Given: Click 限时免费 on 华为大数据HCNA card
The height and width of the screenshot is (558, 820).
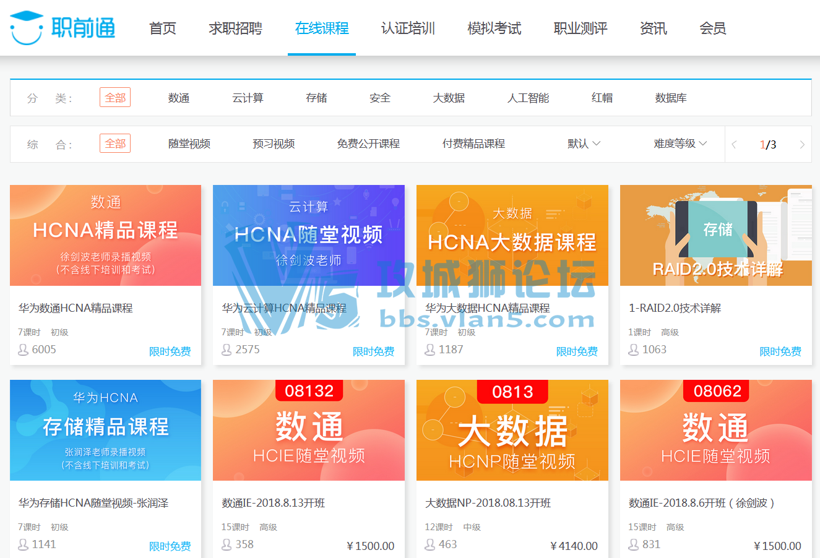Looking at the screenshot, I should point(577,351).
